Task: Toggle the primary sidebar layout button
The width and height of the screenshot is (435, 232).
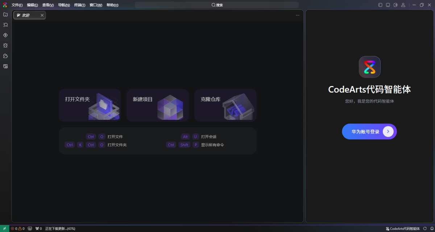Action: pyautogui.click(x=380, y=5)
